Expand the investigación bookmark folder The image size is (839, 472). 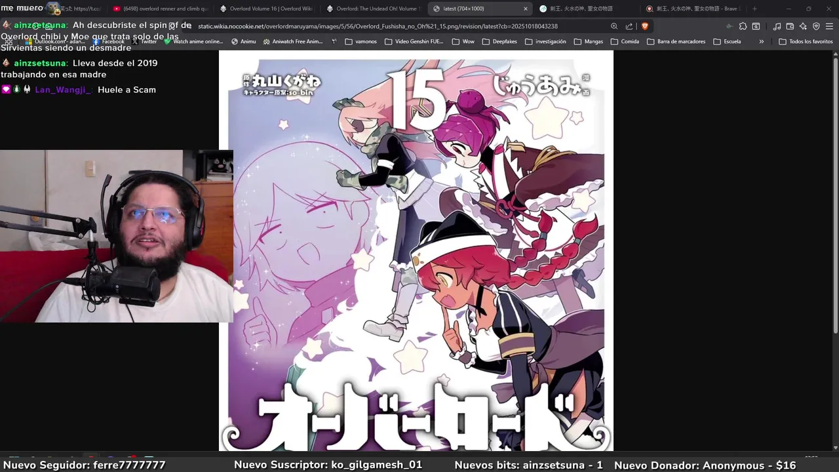click(x=545, y=41)
